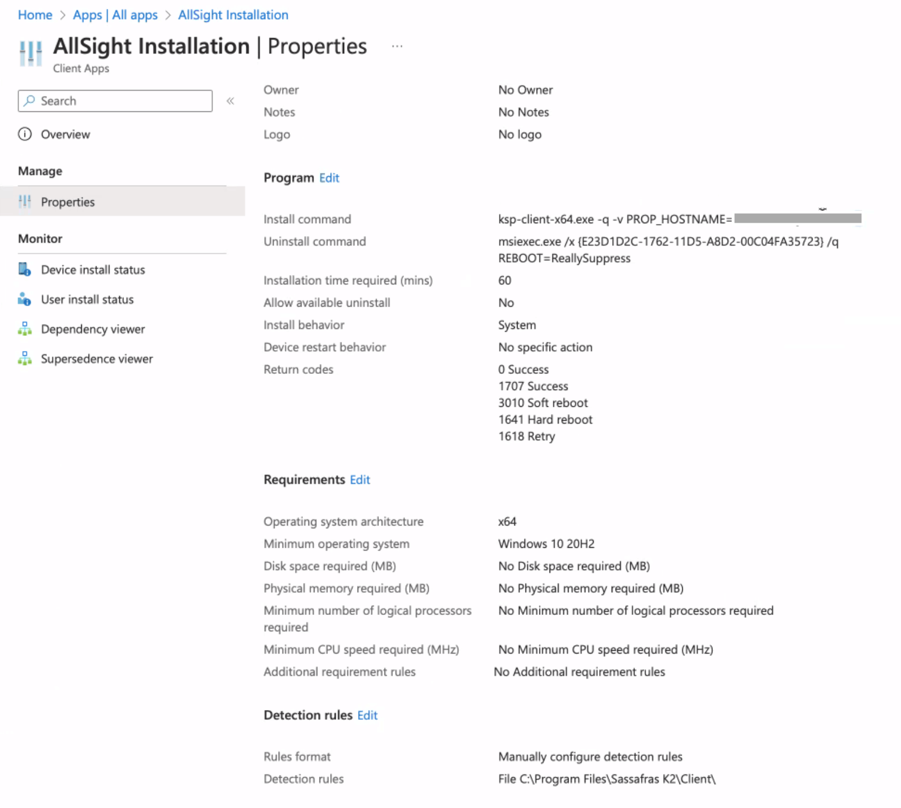Click the Device install status icon
Image resolution: width=901 pixels, height=808 pixels.
coord(25,270)
